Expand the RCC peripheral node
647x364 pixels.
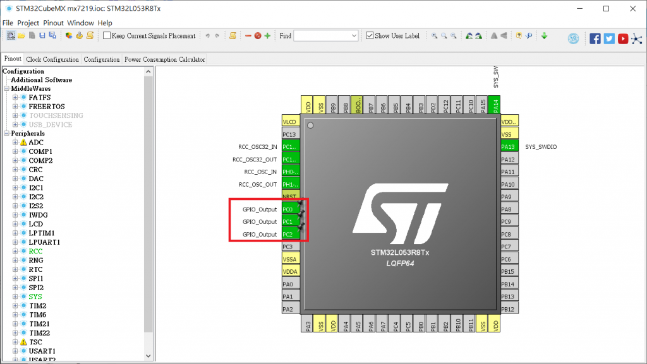(x=15, y=251)
